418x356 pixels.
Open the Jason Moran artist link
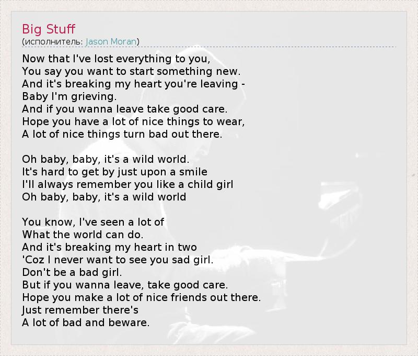coord(111,41)
